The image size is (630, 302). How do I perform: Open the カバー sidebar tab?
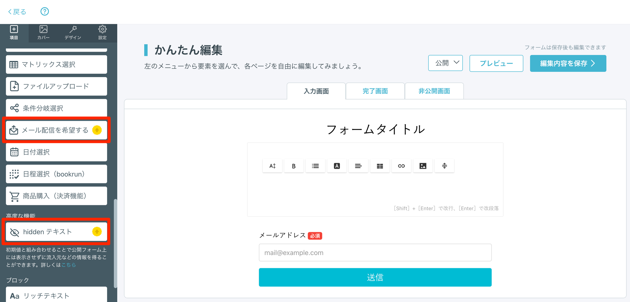(x=43, y=33)
